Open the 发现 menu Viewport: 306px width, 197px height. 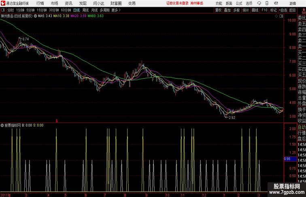83,3
